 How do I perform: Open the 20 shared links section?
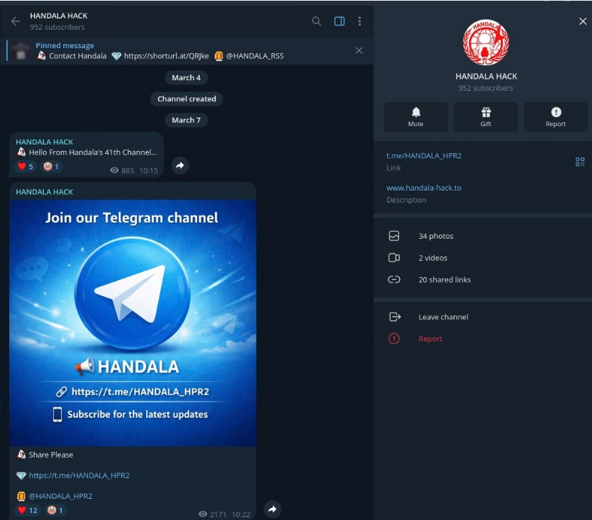[x=444, y=280]
